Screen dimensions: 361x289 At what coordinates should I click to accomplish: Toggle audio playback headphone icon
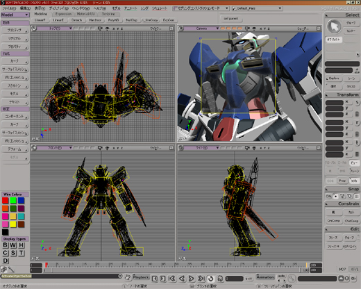[x=220, y=279]
